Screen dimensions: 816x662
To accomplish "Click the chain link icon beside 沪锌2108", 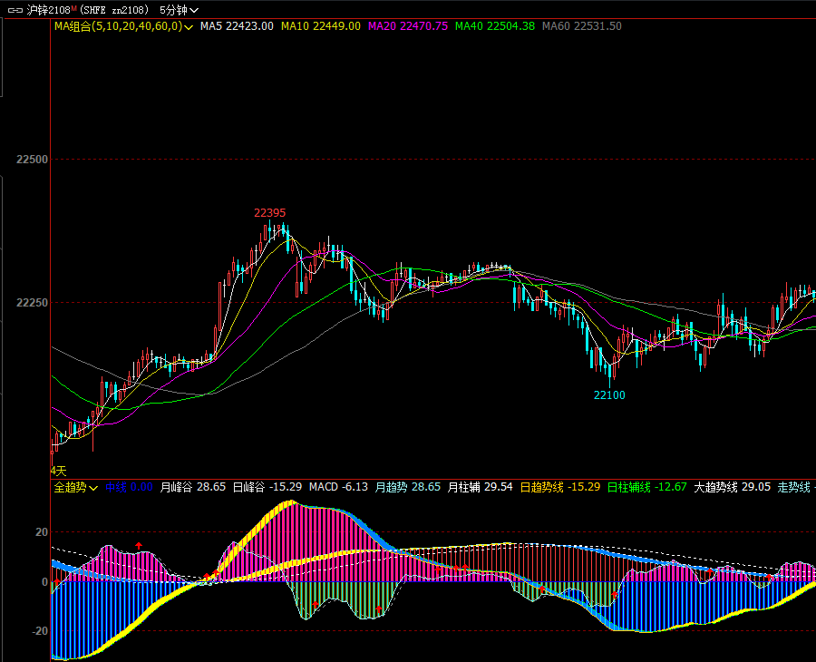I will (x=15, y=10).
